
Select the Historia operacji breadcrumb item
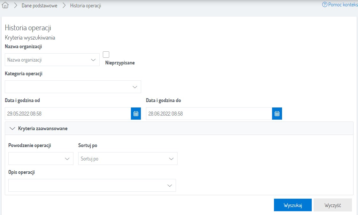86,6
